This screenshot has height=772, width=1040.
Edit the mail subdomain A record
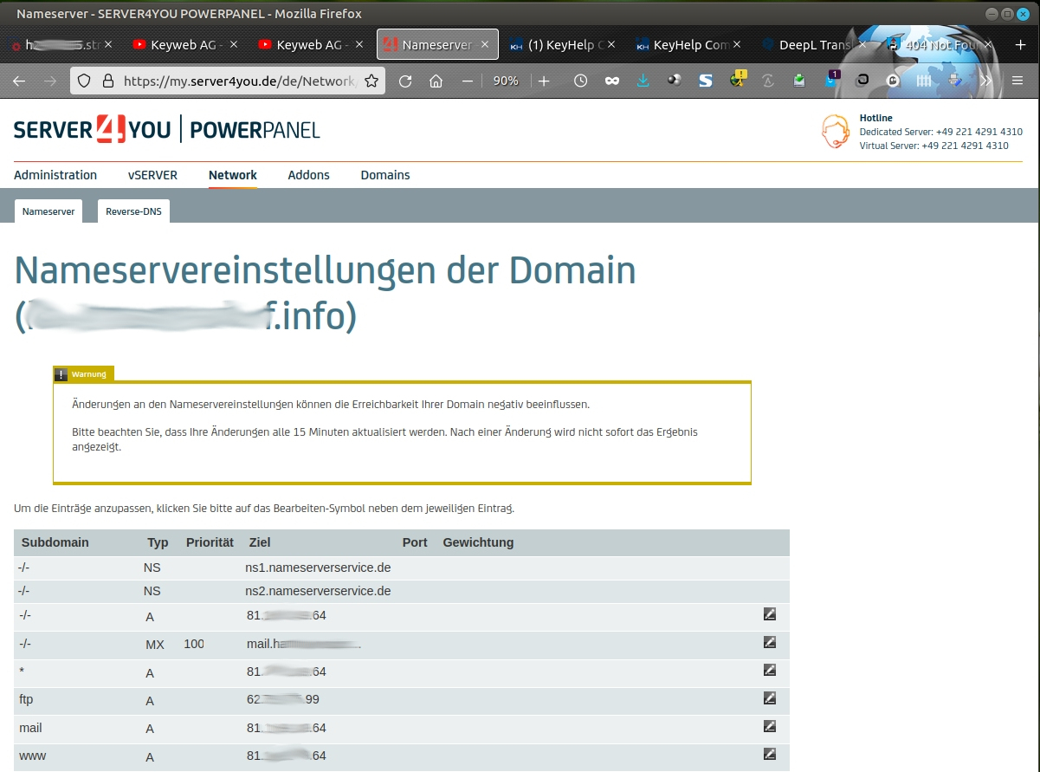coord(769,727)
